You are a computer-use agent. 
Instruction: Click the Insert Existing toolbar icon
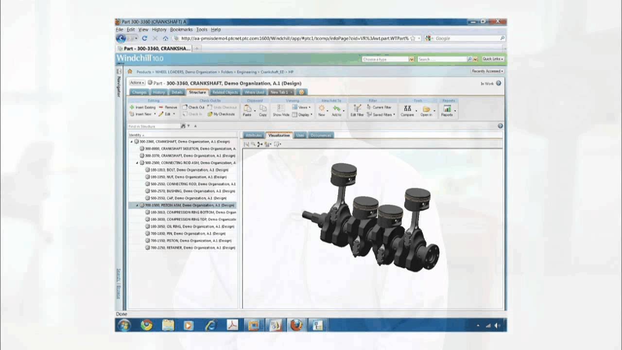(x=132, y=107)
